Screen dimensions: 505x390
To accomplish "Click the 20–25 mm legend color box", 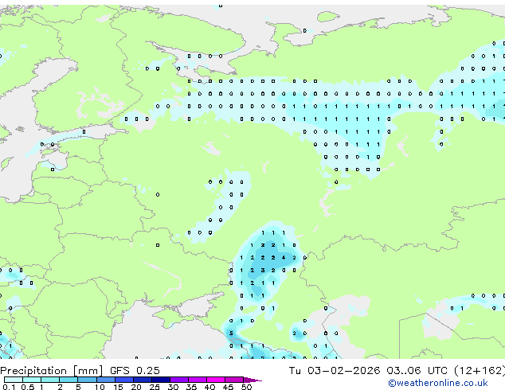I will click(x=142, y=380).
